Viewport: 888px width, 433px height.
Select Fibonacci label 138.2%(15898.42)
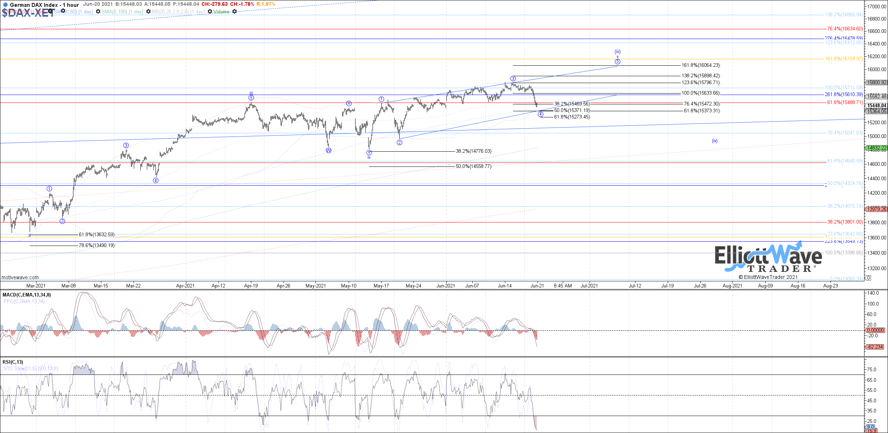[x=701, y=76]
